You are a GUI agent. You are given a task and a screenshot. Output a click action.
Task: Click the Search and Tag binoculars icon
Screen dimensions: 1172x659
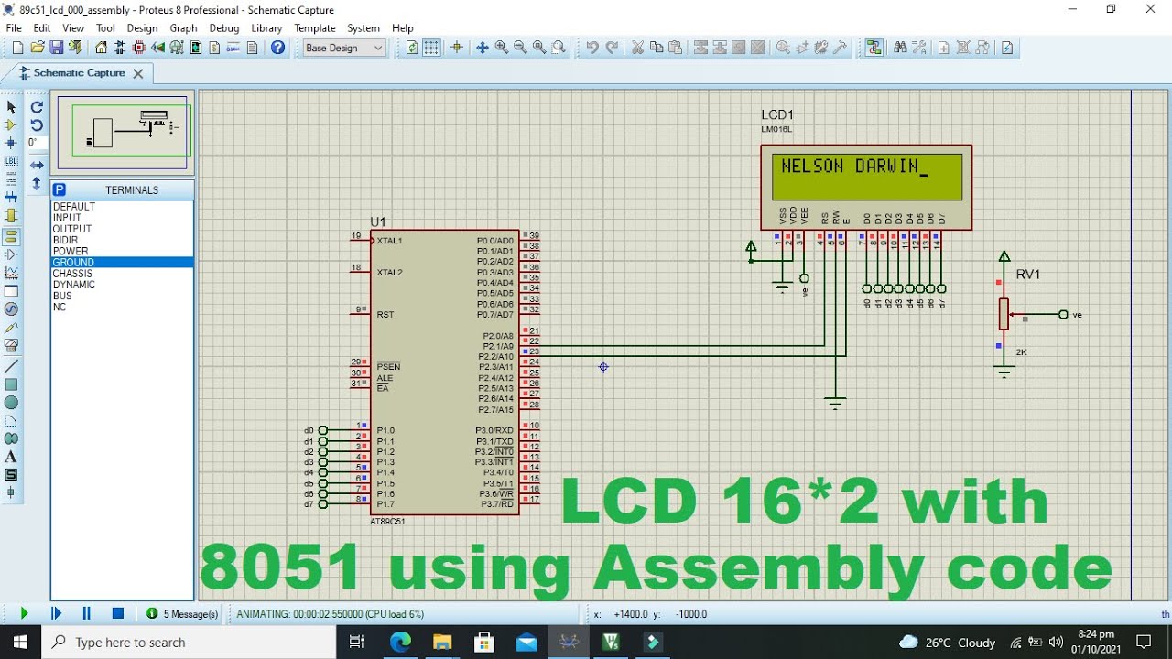[x=900, y=48]
